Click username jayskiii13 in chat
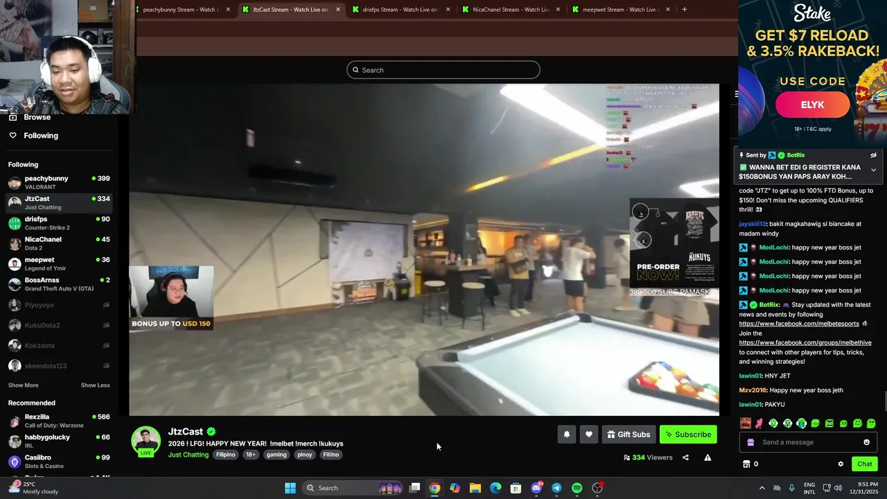Viewport: 887px width, 499px height. pyautogui.click(x=753, y=224)
